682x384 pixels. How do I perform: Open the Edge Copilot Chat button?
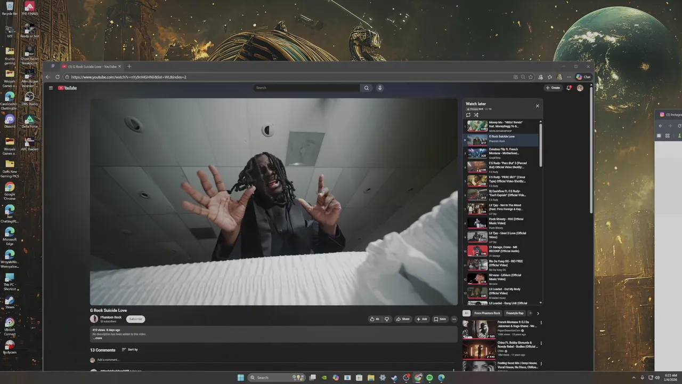[x=583, y=77]
